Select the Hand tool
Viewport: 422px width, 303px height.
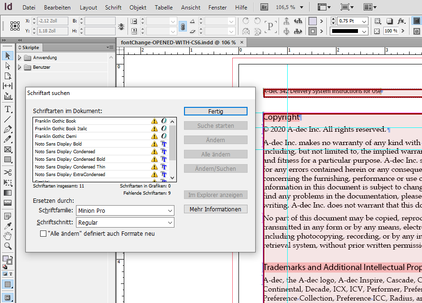[x=8, y=236]
